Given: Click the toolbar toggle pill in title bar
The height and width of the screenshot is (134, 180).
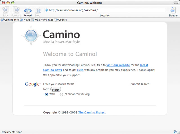Looking at the screenshot, I should click(x=176, y=3).
